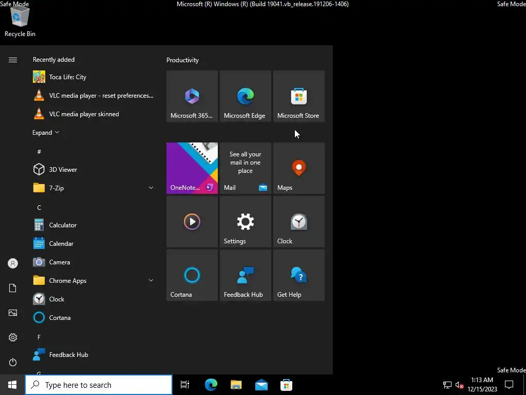This screenshot has width=526, height=395.
Task: Open the Power options button
Action: (x=13, y=362)
